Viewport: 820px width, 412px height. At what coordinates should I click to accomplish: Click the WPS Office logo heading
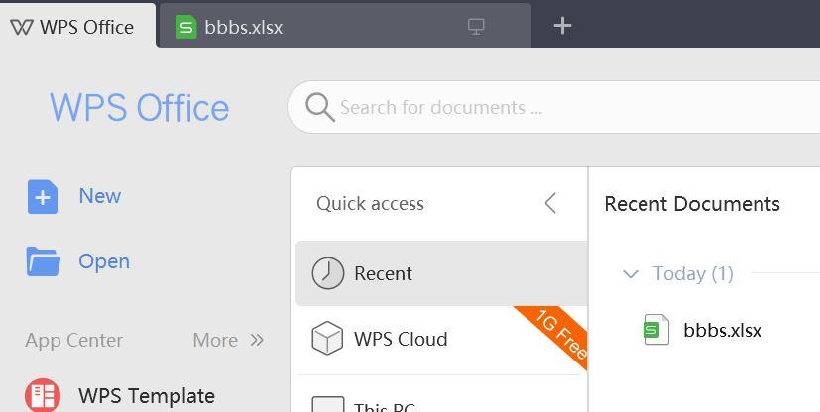140,108
